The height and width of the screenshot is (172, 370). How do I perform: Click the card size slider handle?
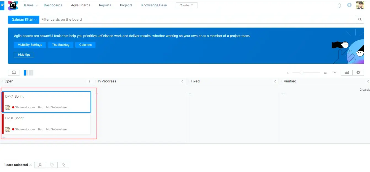(x=302, y=72)
